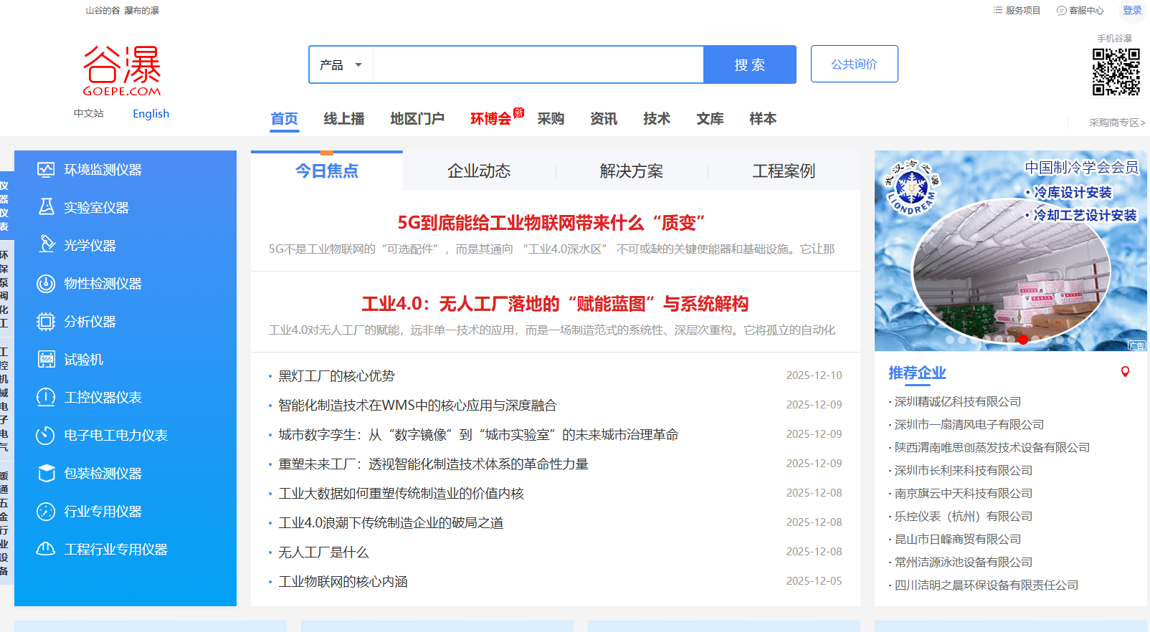Click the 工程行业专用仪器 helmet icon
Viewport: 1150px width, 632px height.
point(46,550)
